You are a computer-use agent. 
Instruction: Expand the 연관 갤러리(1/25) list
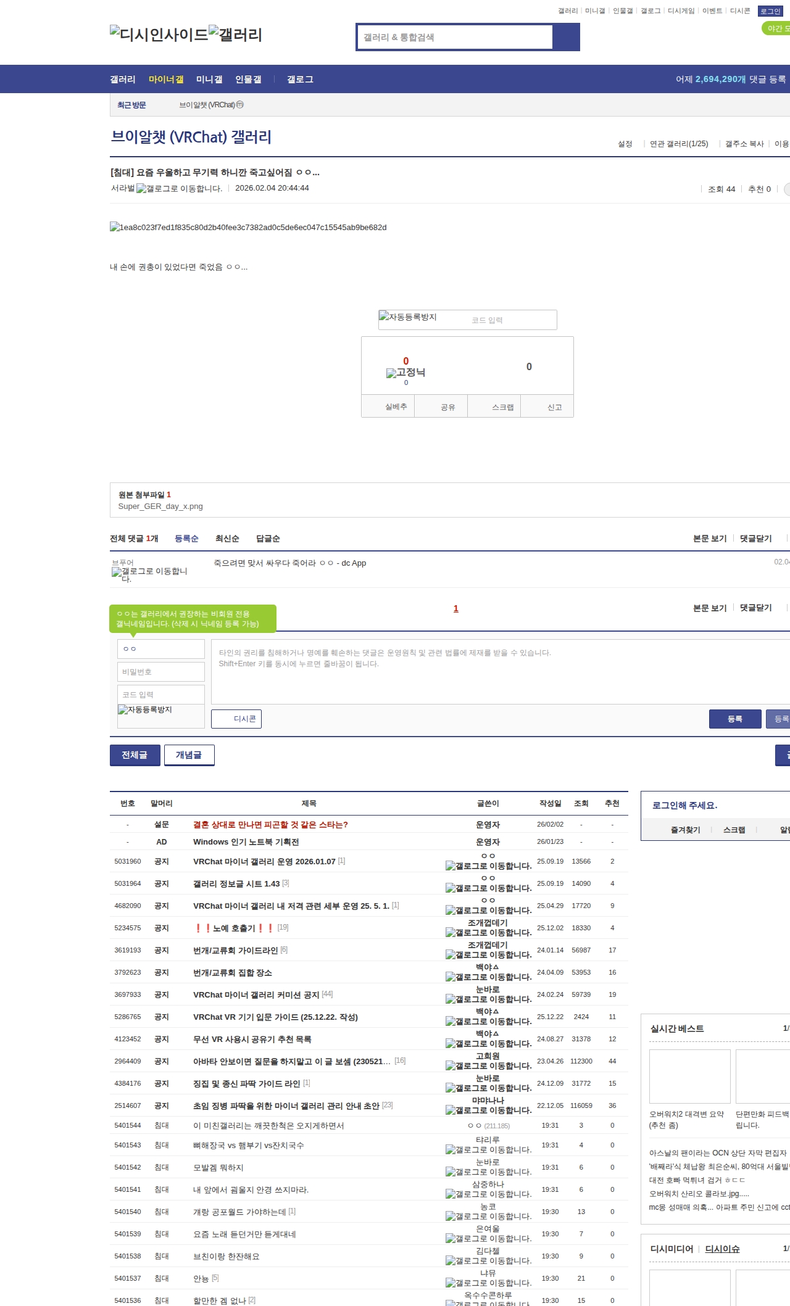678,144
